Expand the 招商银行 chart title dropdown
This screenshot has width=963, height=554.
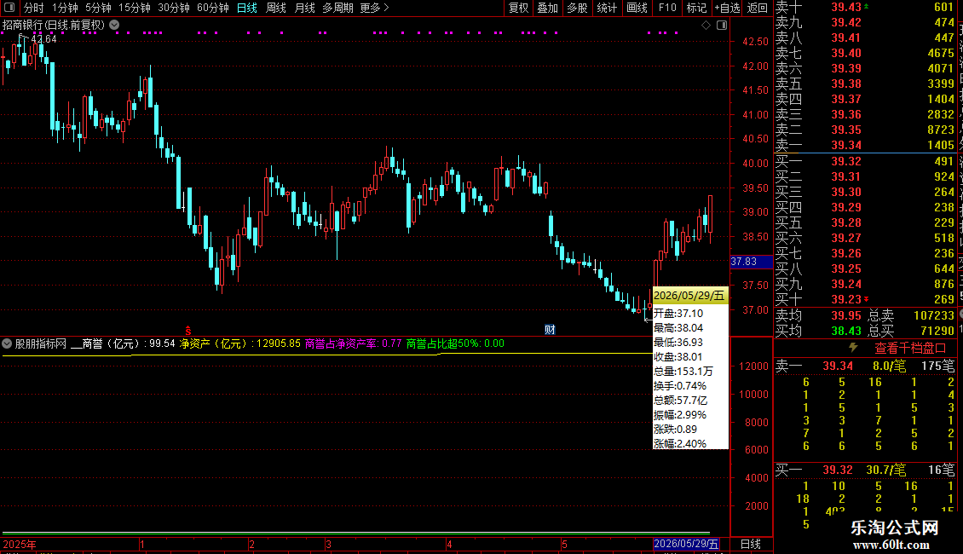pyautogui.click(x=114, y=26)
